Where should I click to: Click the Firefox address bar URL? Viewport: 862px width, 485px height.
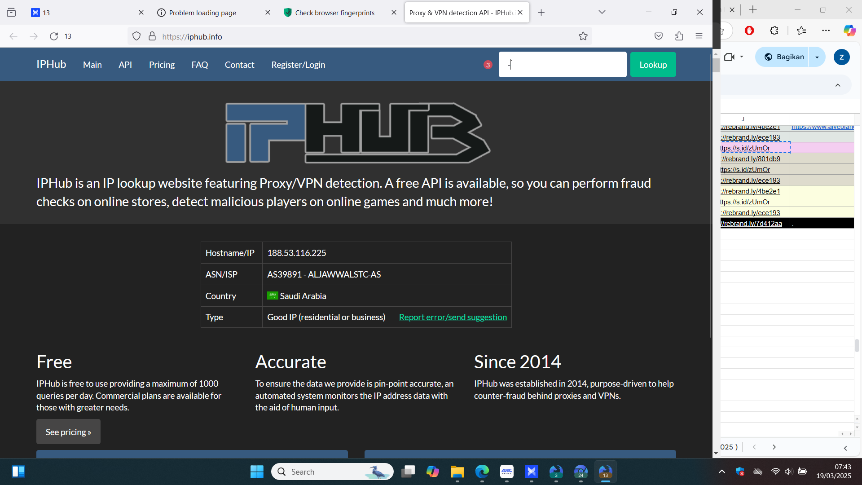[192, 37]
